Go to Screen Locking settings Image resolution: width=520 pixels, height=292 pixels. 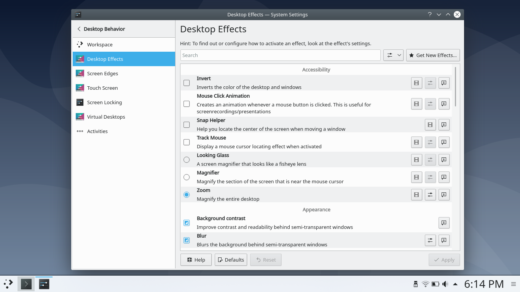(124, 102)
